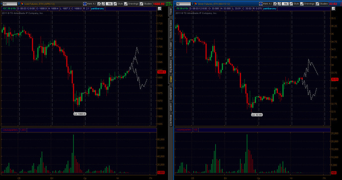Click into the GC symbol input field
The height and width of the screenshot is (180, 342).
pos(10,3)
